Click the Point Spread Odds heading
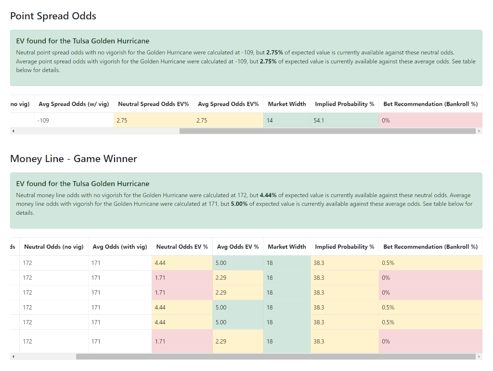493x371 pixels. 53,16
